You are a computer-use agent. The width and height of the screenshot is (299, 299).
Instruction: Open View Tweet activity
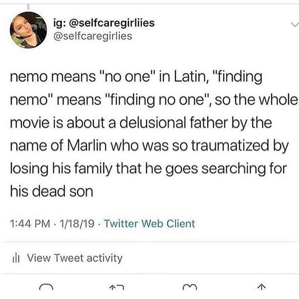(x=73, y=258)
